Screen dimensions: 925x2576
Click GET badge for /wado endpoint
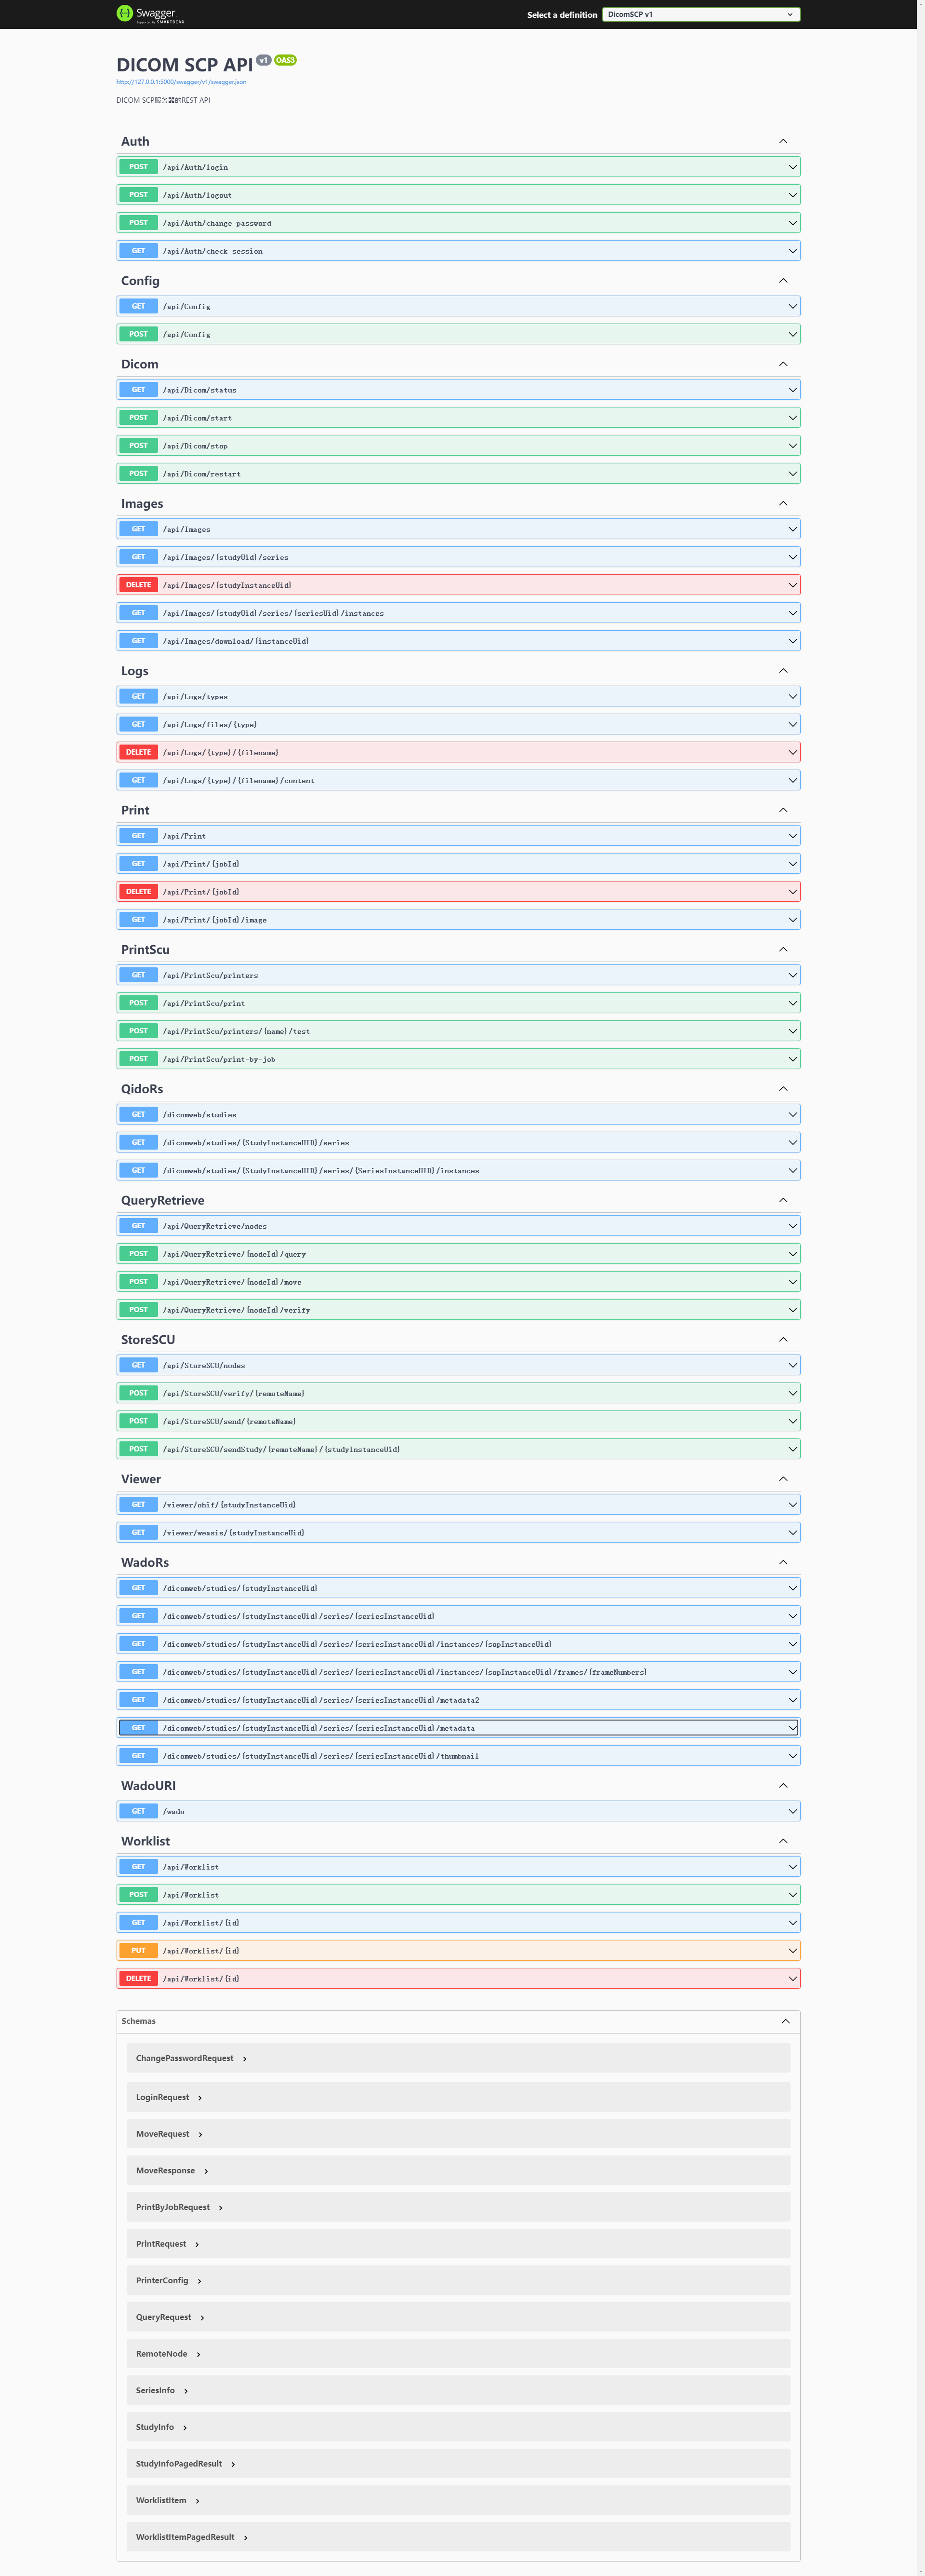139,1811
